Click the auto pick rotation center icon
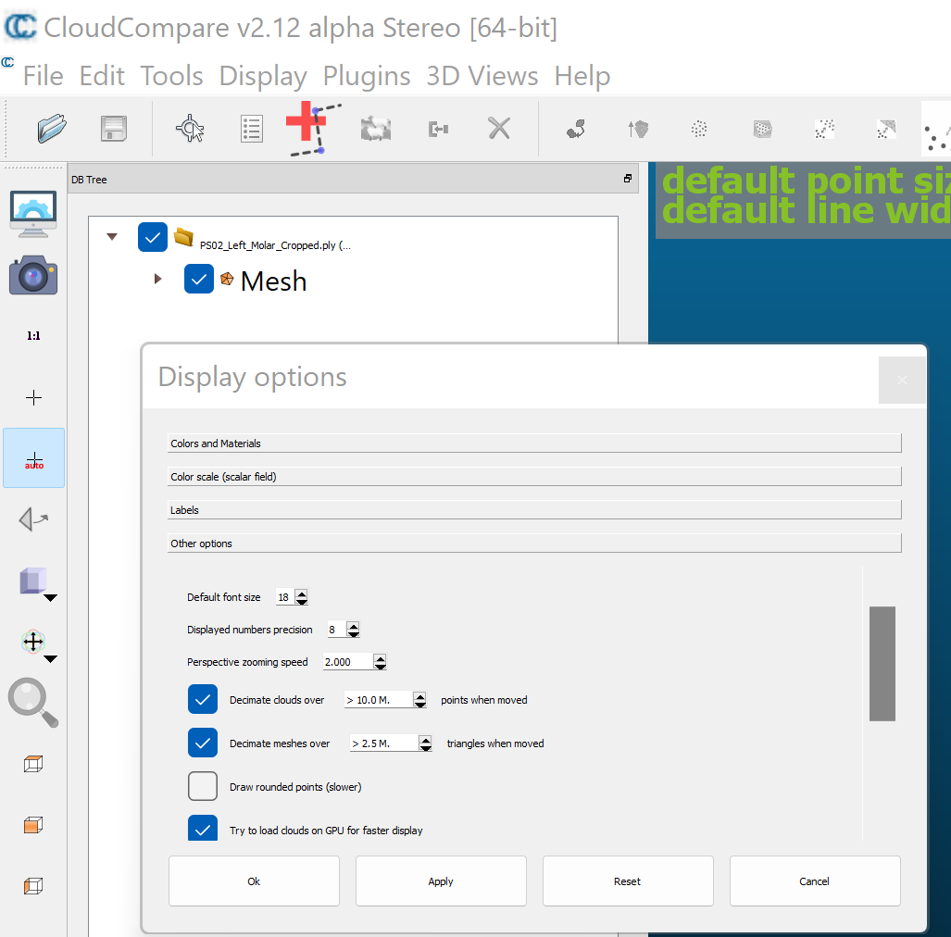 pyautogui.click(x=33, y=457)
